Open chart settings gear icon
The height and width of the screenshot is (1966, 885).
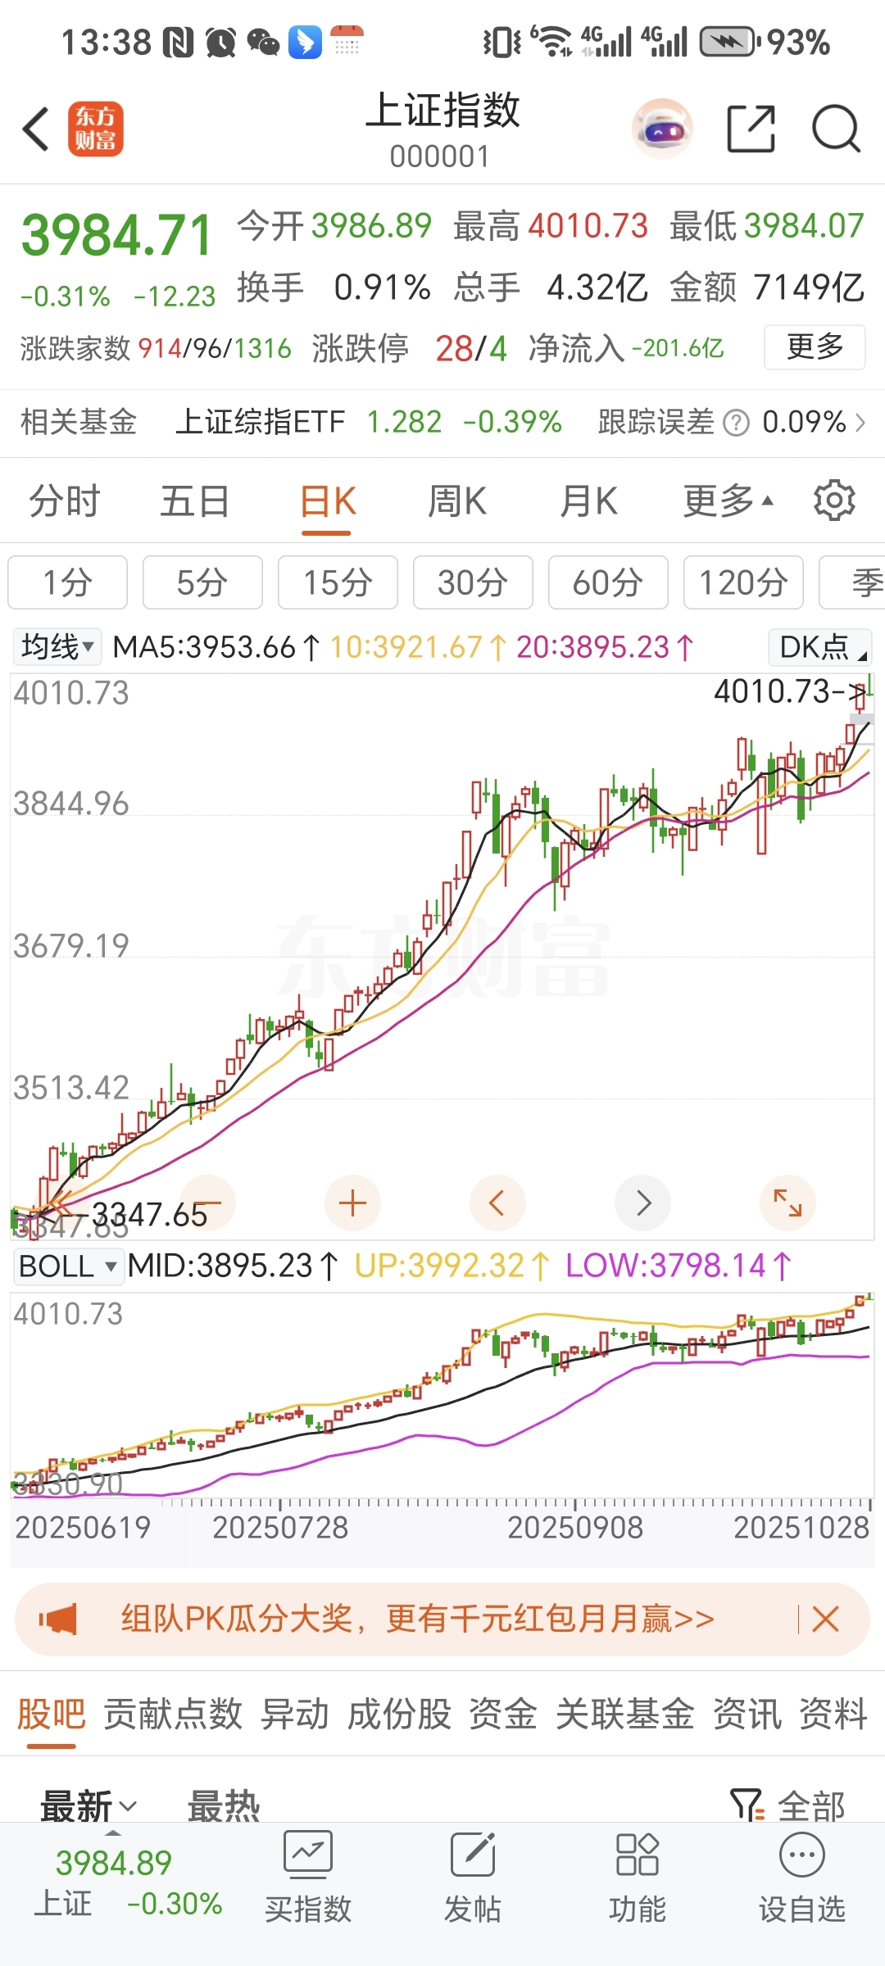coord(834,501)
